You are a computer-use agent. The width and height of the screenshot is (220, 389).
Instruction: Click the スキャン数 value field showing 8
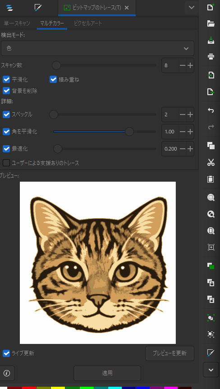[x=170, y=65]
